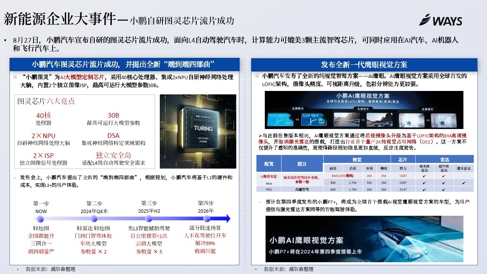Click 部分低速场景 under step four
The width and height of the screenshot is (487, 274).
[x=205, y=228]
